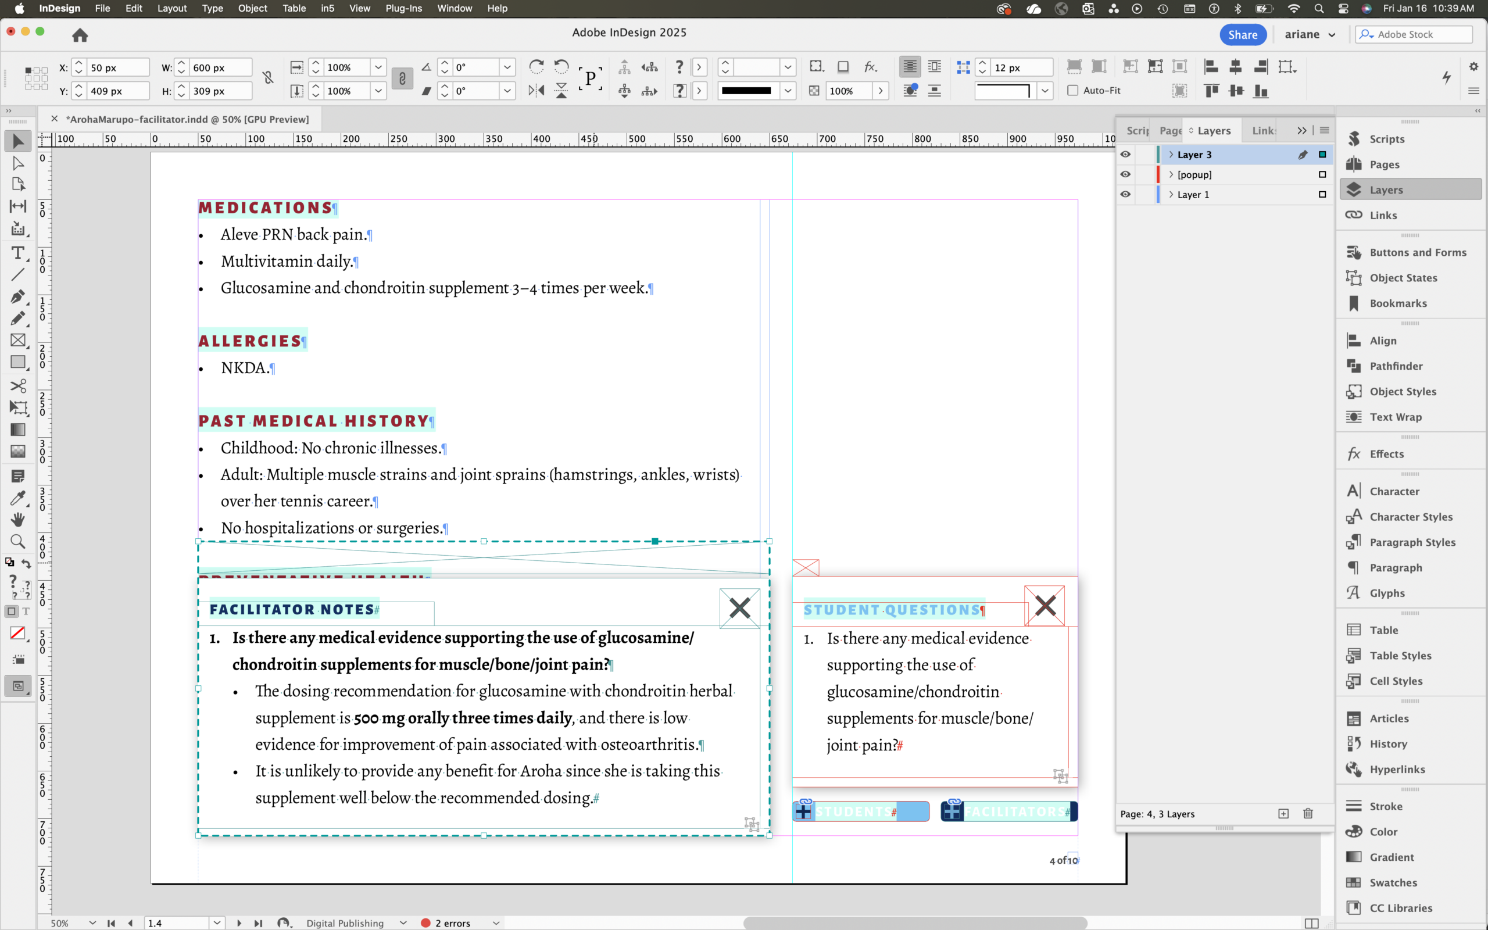Viewport: 1488px width, 930px height.
Task: Hide Layer 3 with eye icon
Action: point(1125,155)
